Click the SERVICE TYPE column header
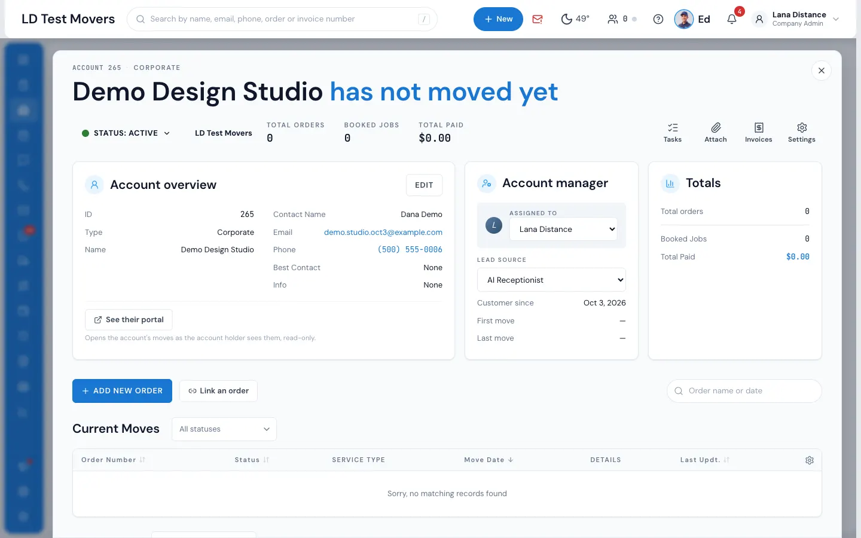 point(359,460)
